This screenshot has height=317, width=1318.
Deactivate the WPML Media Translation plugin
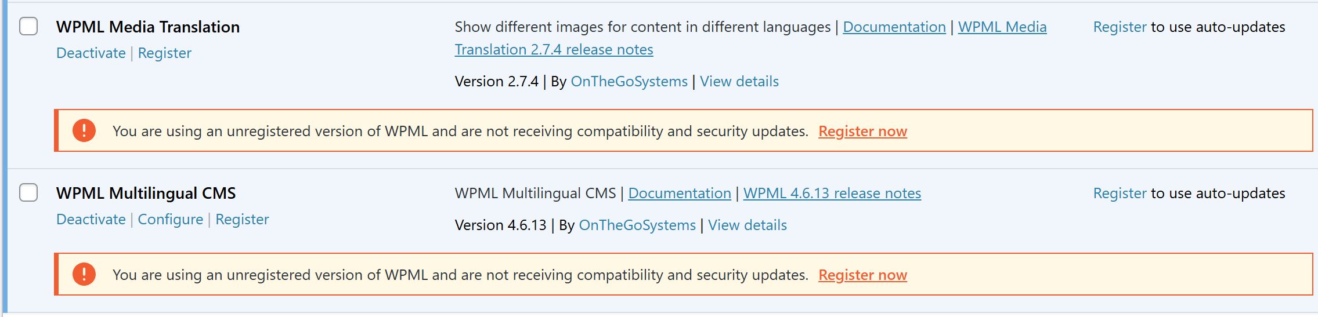[x=91, y=53]
